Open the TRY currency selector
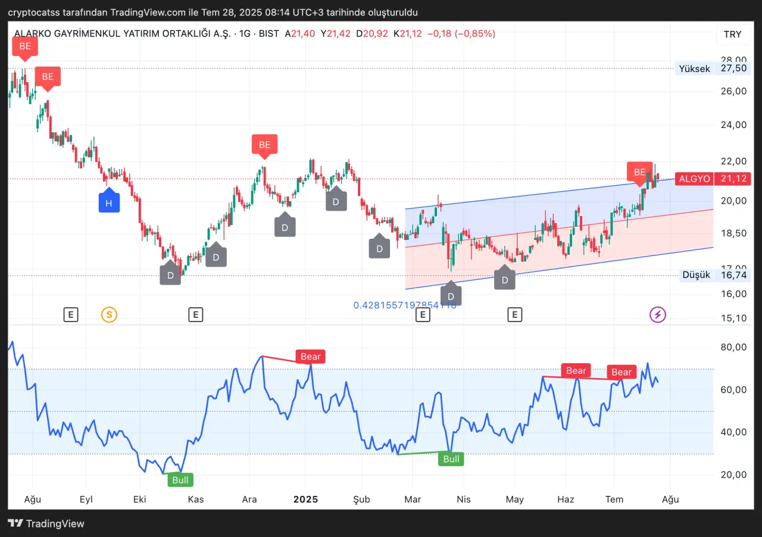762x537 pixels. pos(732,35)
